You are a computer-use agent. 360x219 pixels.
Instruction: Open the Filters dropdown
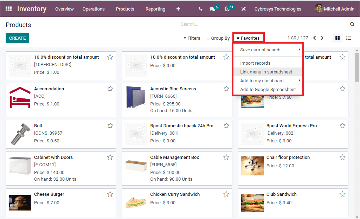click(x=192, y=38)
